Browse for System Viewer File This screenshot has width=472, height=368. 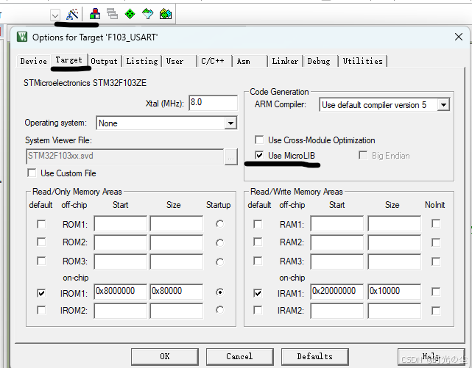point(231,156)
